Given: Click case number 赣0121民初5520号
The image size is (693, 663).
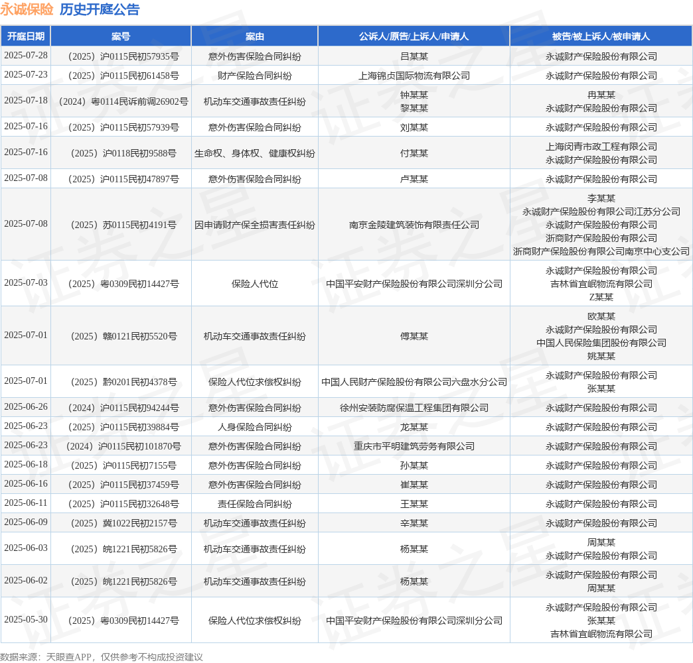Looking at the screenshot, I should pyautogui.click(x=123, y=336).
